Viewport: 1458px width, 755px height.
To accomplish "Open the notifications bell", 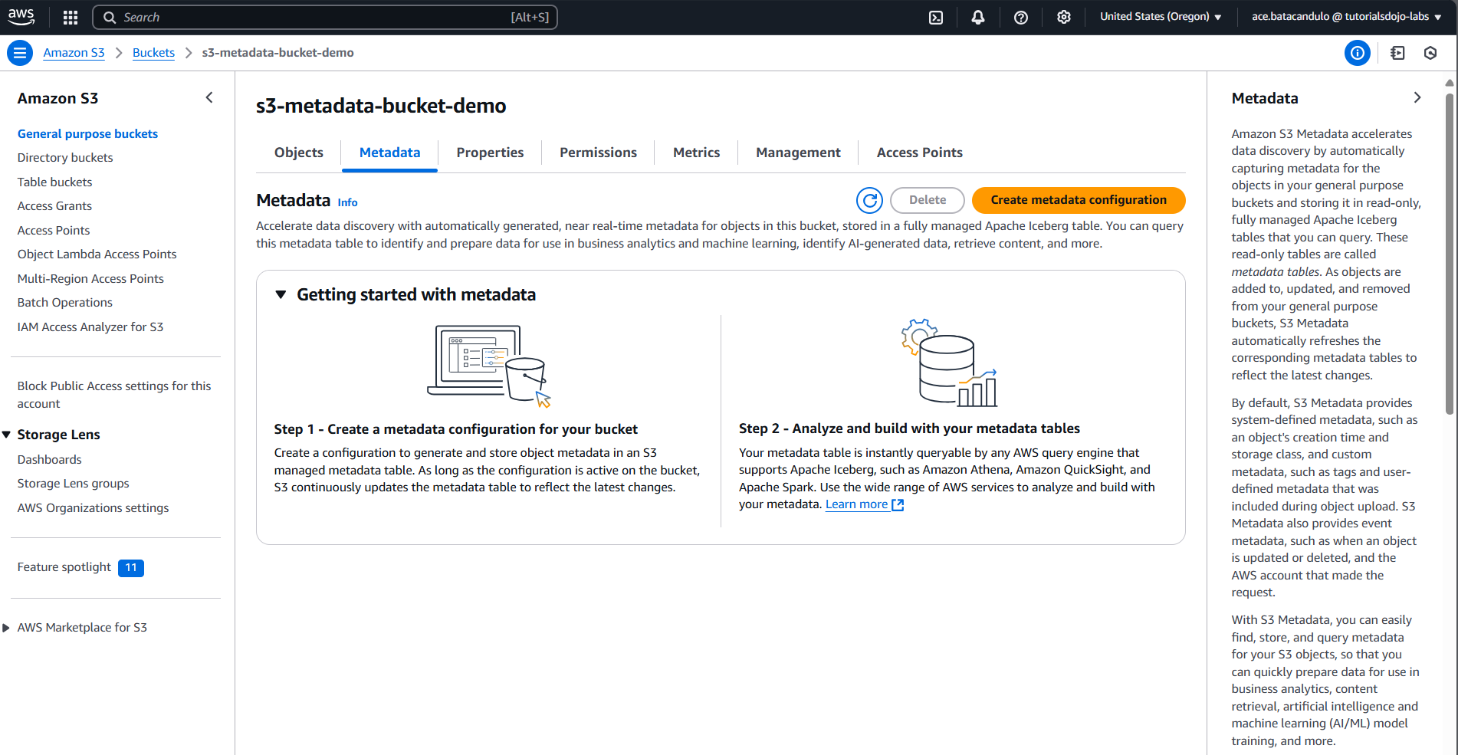I will point(978,17).
